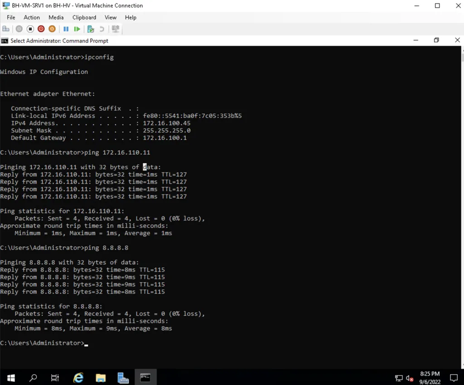Screen dimensions: 464x385
Task: Open the View menu
Action: 111,18
